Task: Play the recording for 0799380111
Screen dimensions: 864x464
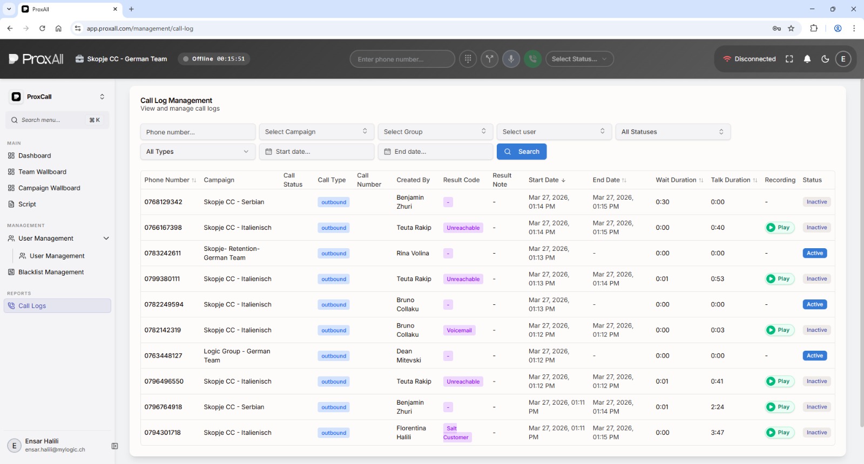Action: (779, 279)
